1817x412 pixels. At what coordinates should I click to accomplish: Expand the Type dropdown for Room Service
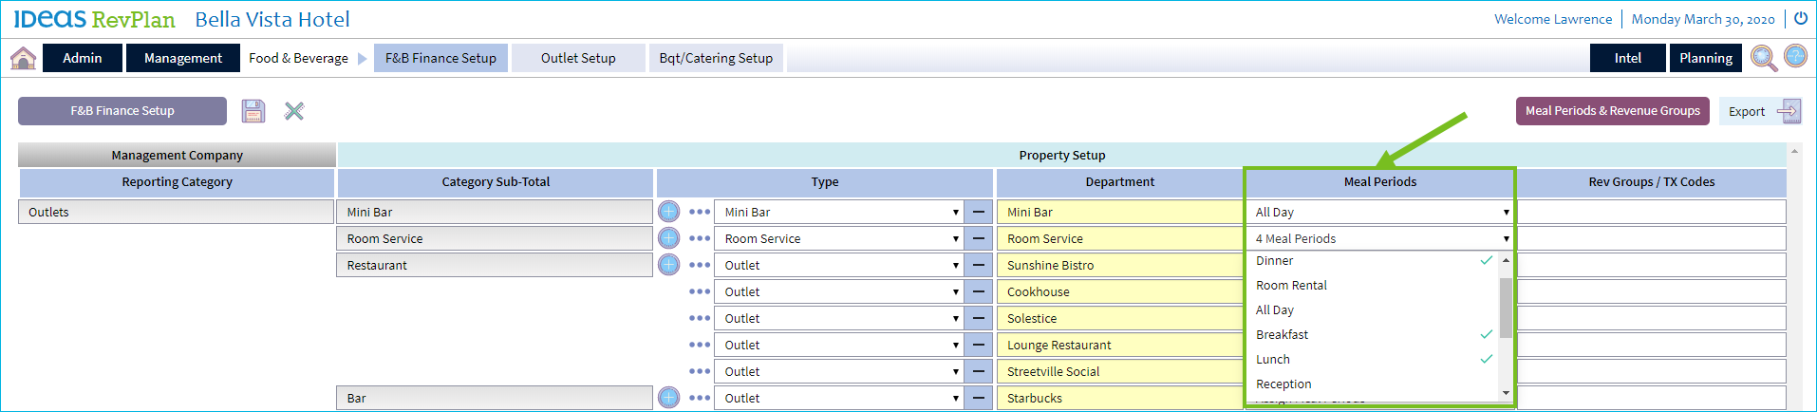[840, 238]
